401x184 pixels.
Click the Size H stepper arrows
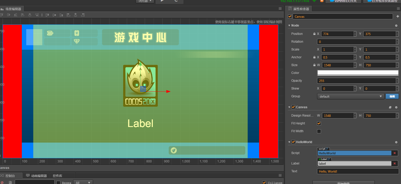(397, 65)
